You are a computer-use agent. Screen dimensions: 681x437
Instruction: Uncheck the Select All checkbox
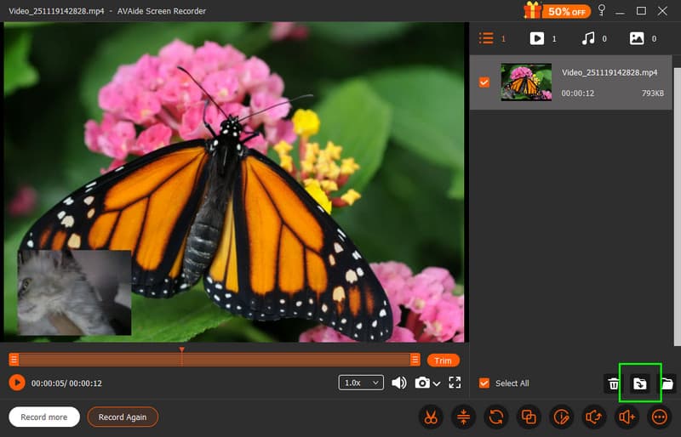[484, 383]
